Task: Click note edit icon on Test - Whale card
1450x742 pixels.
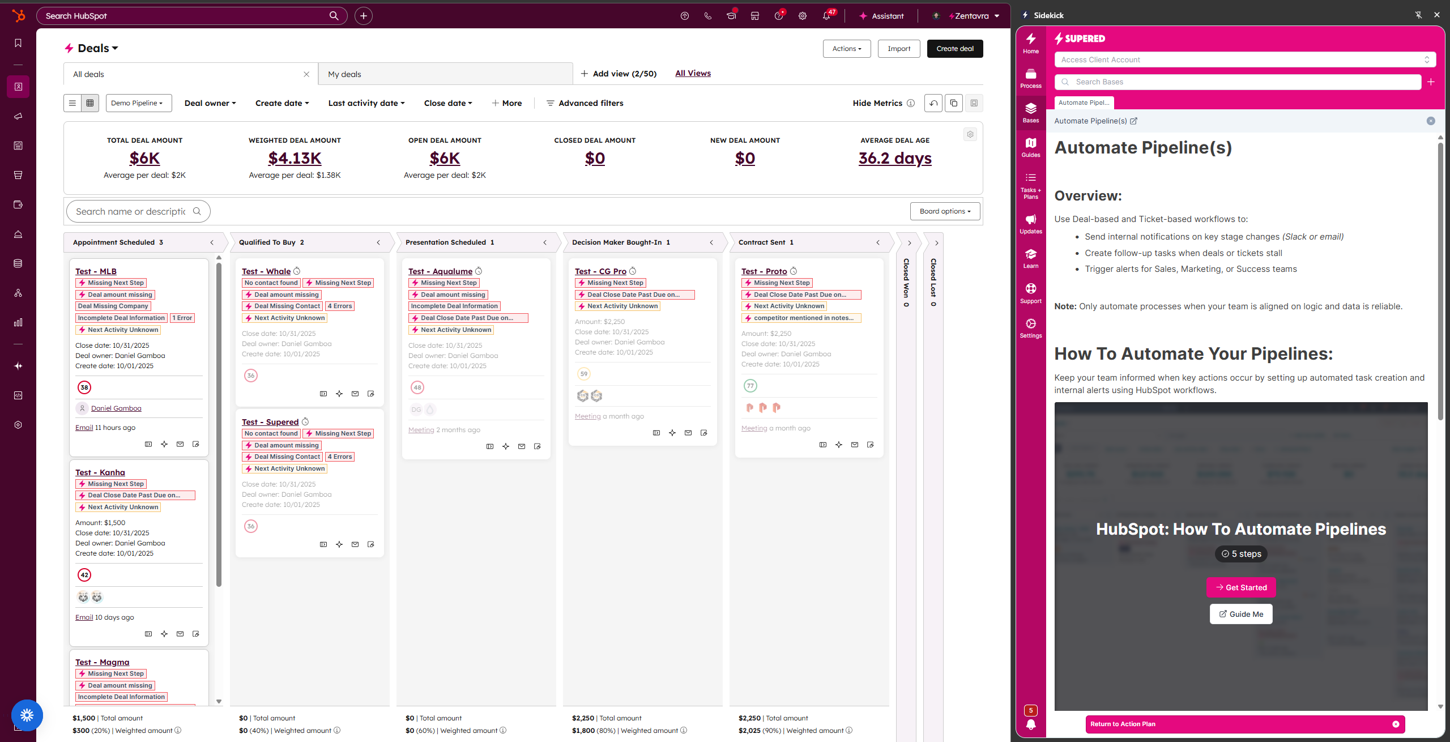Action: click(x=371, y=394)
